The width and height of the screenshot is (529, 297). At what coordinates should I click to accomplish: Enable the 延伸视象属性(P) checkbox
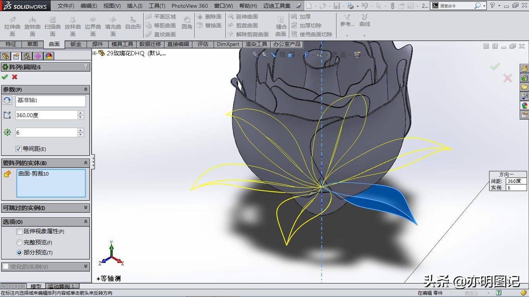(19, 232)
